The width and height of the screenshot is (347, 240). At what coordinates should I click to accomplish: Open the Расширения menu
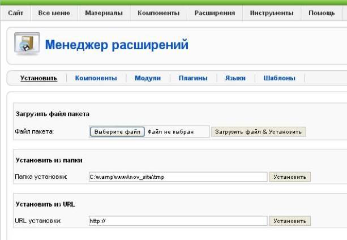point(215,13)
